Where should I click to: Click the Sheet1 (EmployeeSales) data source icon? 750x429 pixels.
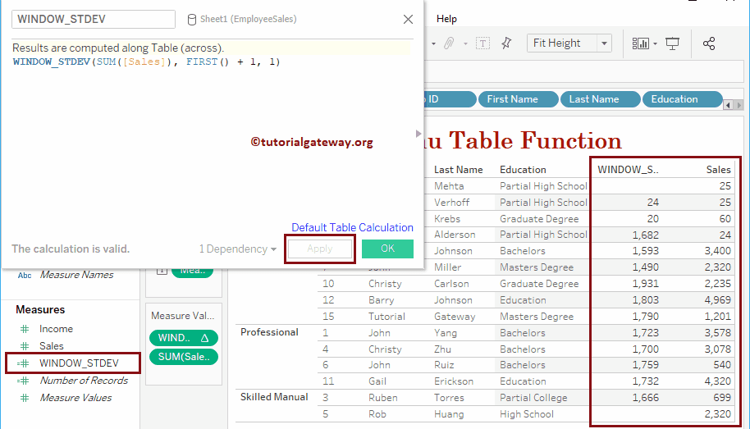coord(191,20)
